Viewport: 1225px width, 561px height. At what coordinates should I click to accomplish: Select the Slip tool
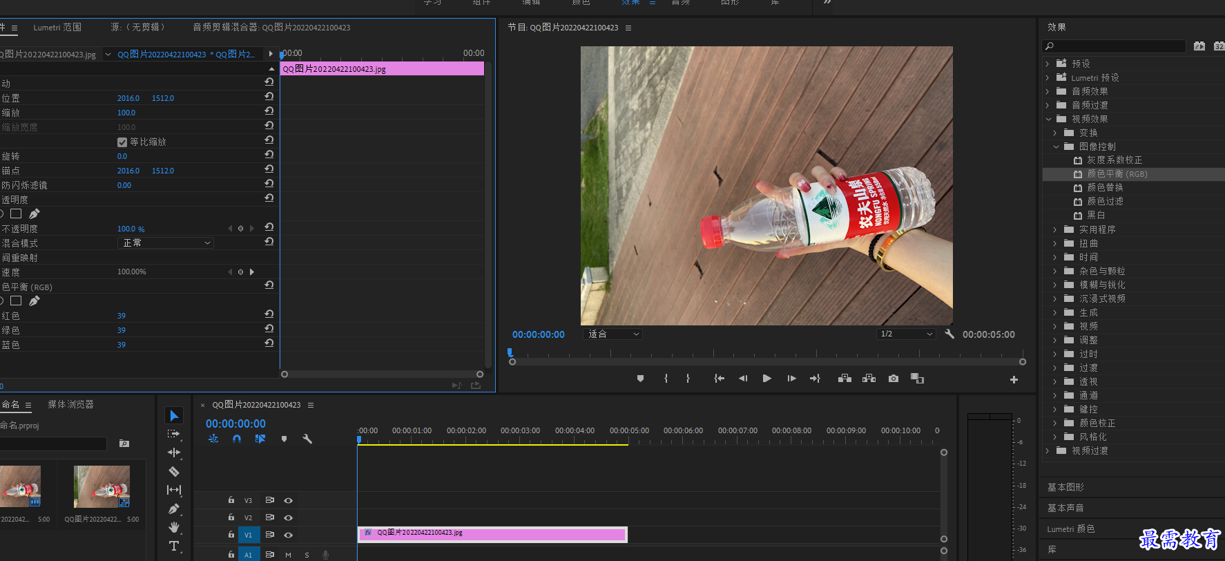(x=174, y=490)
